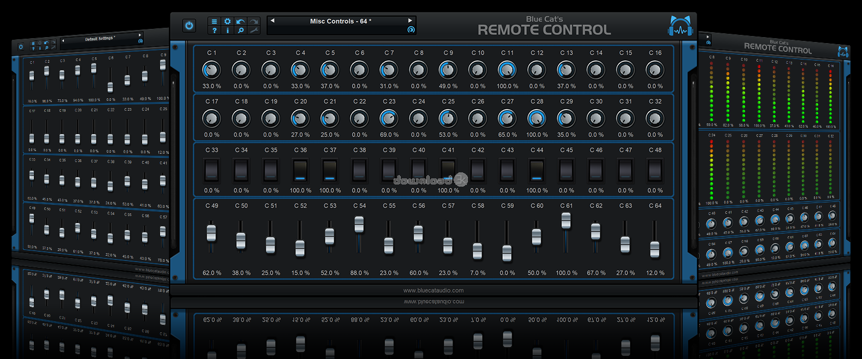Click the '67.0 %' value under fader C 62
Image resolution: width=862 pixels, height=359 pixels.
coord(596,273)
